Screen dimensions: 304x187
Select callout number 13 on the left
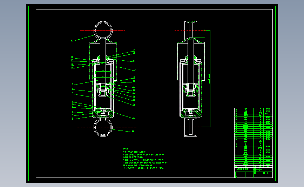pos(72,57)
